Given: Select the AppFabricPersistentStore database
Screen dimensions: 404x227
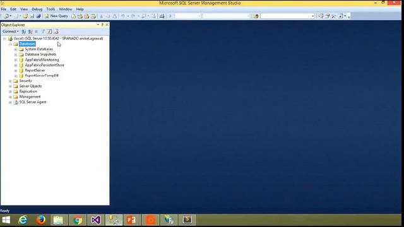Looking at the screenshot, I should pos(44,65).
